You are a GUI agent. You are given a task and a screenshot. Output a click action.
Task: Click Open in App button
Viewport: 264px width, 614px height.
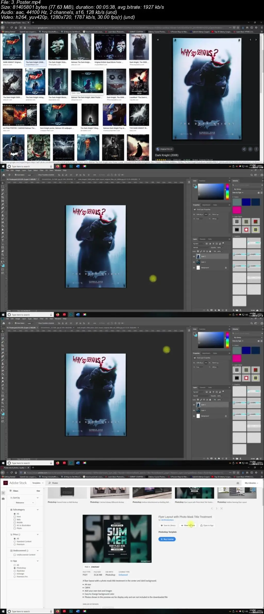click(207, 525)
